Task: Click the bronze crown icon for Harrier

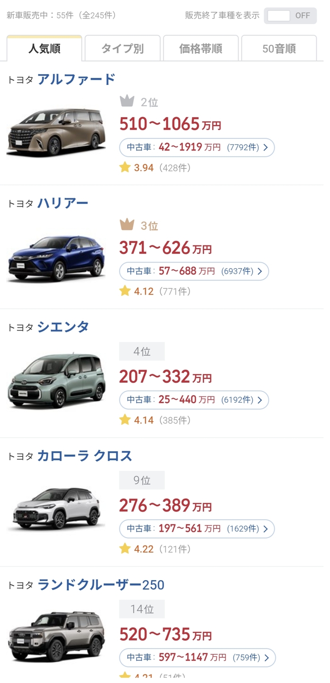Action: click(x=127, y=225)
